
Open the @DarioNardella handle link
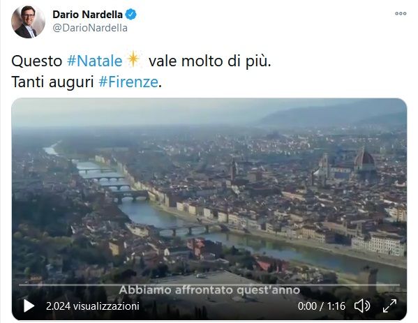point(90,28)
